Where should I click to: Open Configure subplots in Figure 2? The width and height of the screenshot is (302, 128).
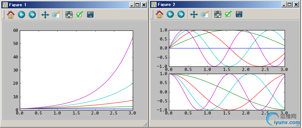tap(218, 15)
